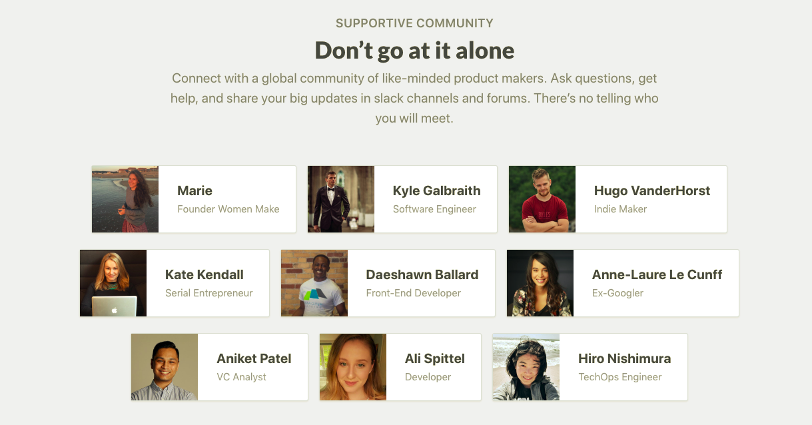Image resolution: width=812 pixels, height=425 pixels.
Task: Click Hugo VanderHorst's profile photo
Action: point(542,199)
